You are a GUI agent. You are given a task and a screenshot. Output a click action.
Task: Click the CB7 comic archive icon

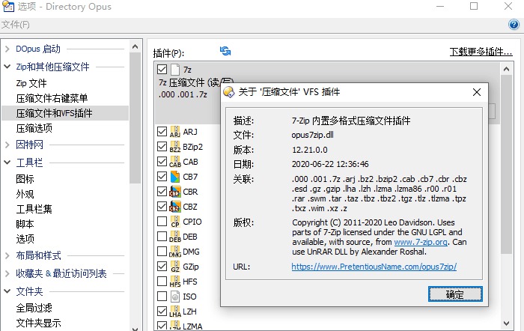coord(175,177)
